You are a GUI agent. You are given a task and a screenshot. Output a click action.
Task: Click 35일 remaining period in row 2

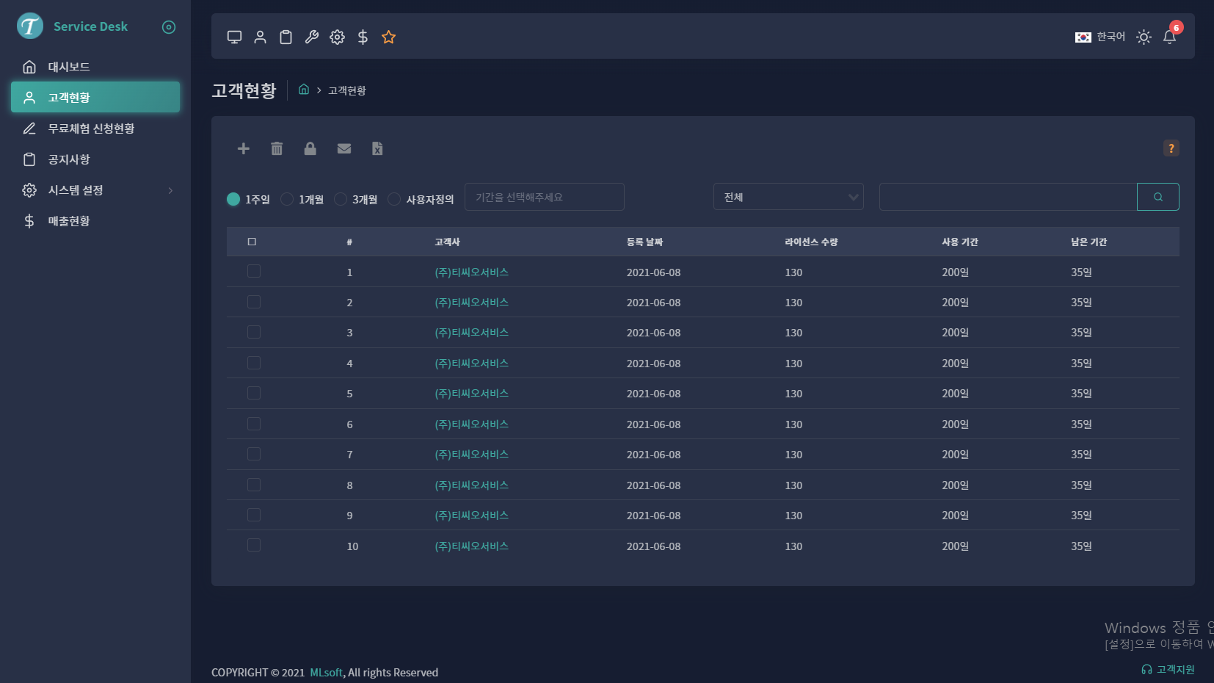coord(1081,303)
